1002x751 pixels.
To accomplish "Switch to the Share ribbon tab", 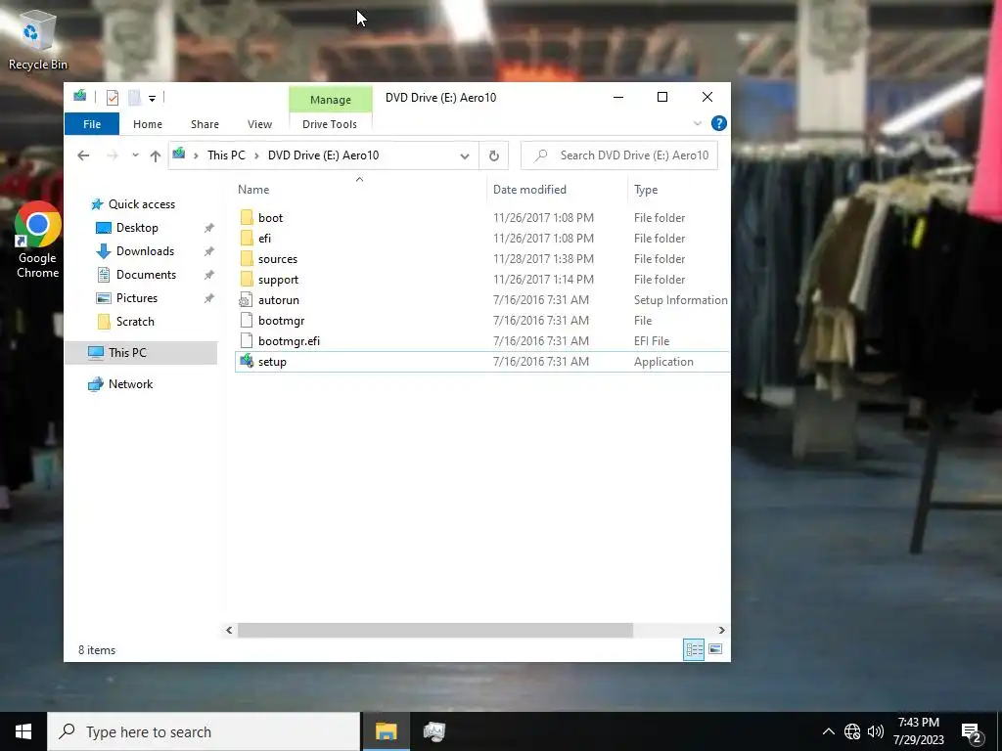I will pyautogui.click(x=205, y=124).
